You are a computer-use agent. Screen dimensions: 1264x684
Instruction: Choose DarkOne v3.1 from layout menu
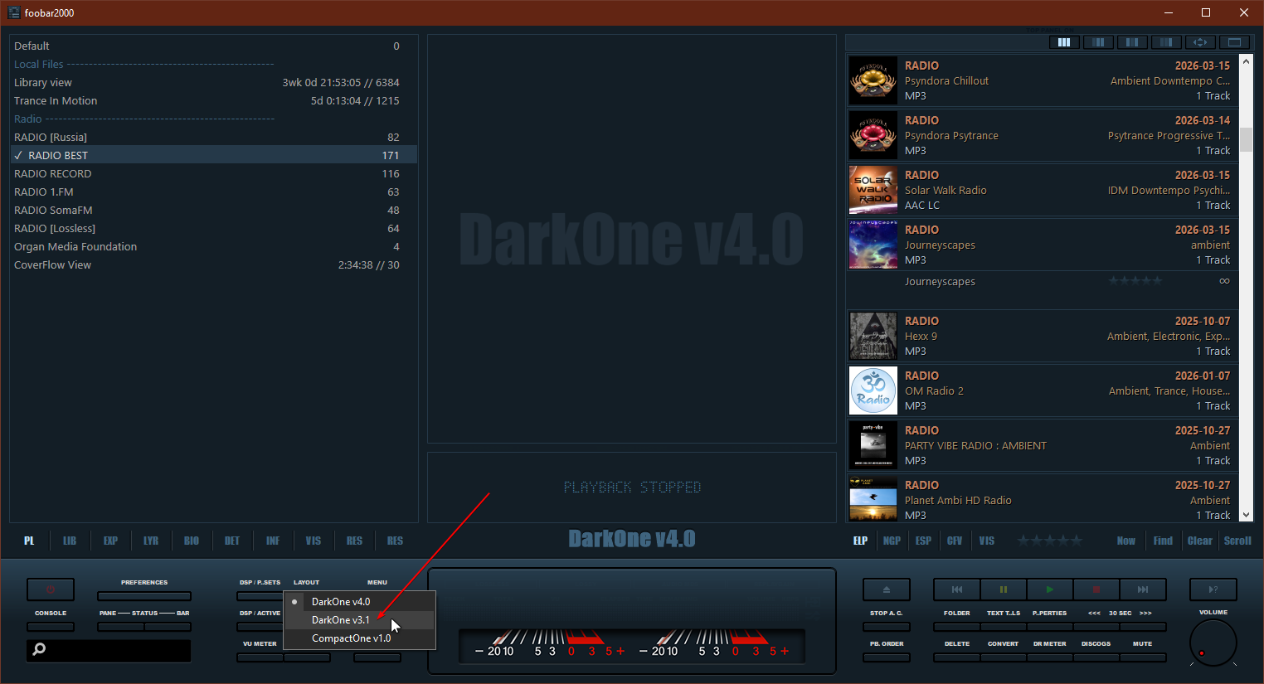click(341, 620)
